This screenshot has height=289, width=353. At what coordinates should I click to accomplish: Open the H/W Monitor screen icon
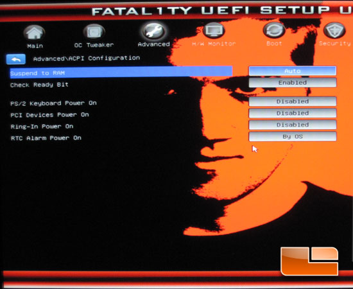(214, 30)
